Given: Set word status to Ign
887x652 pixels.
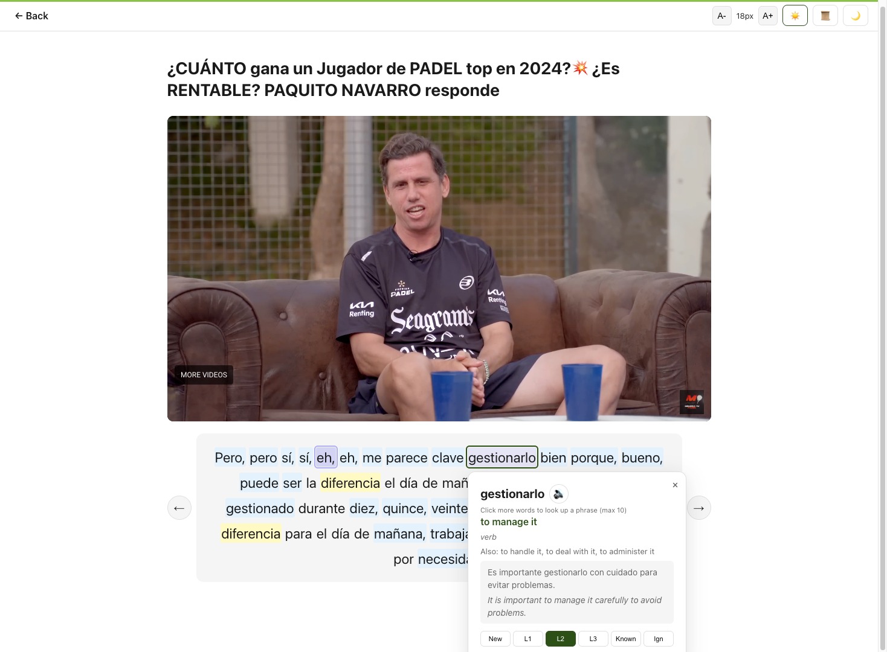Looking at the screenshot, I should point(658,639).
